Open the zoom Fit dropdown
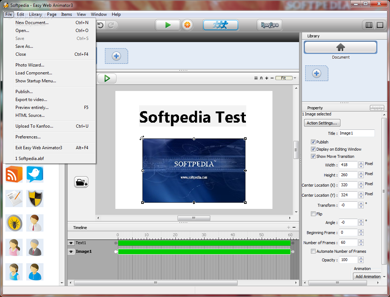The width and height of the screenshot is (390, 297). pyautogui.click(x=295, y=78)
